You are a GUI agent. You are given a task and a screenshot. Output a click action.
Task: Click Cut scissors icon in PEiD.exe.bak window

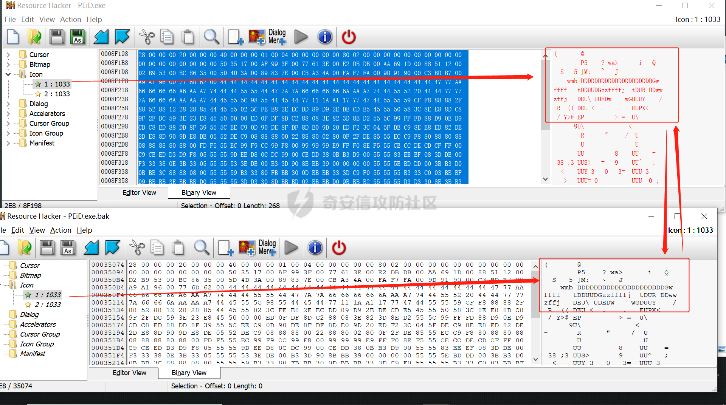click(137, 248)
